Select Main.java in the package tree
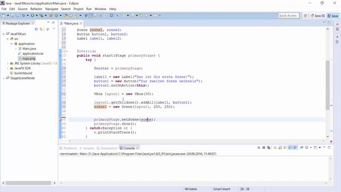 click(x=27, y=49)
